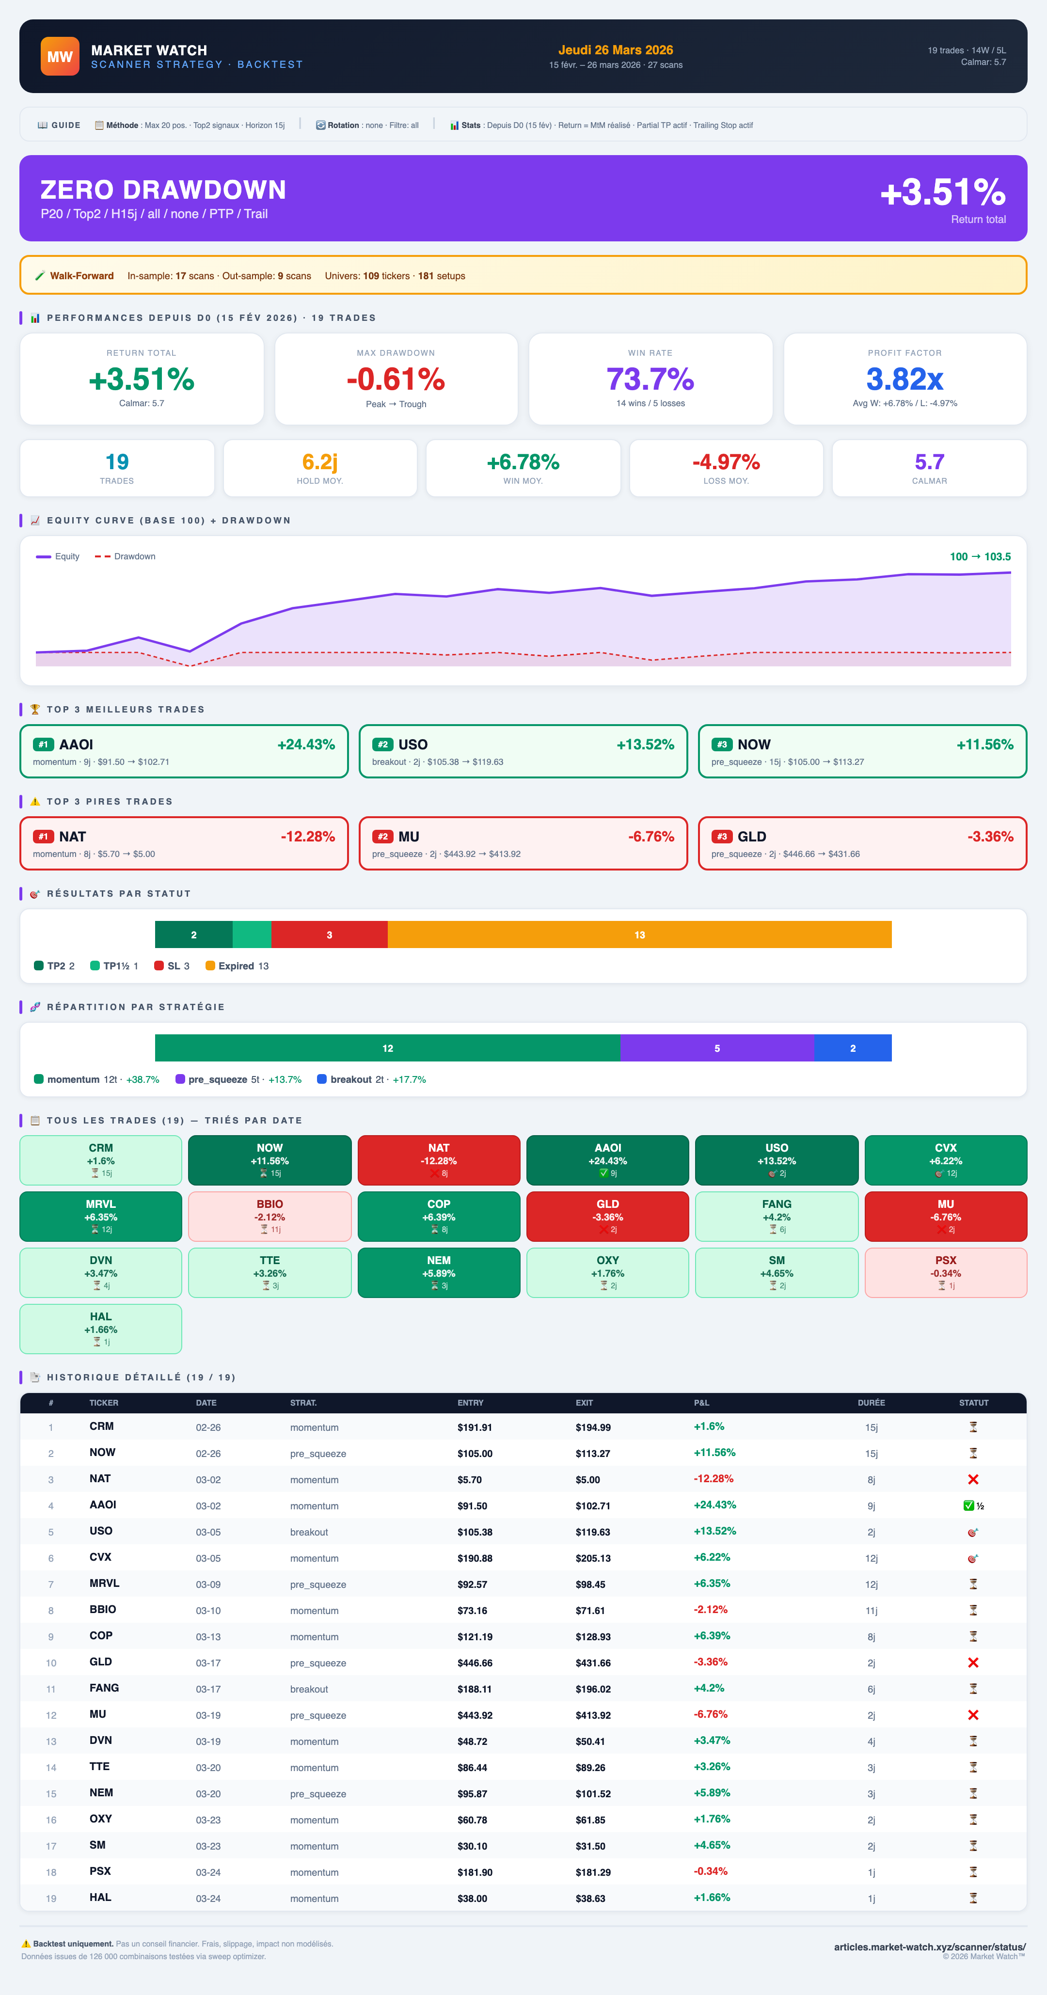Click the Rotation refresh icon in guide bar
The height and width of the screenshot is (1995, 1047).
(320, 126)
